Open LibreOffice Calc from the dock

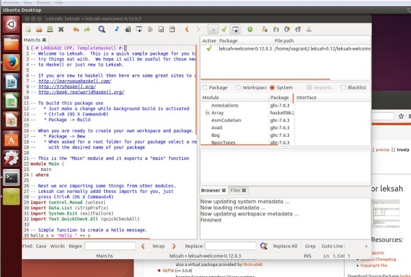[x=11, y=101]
